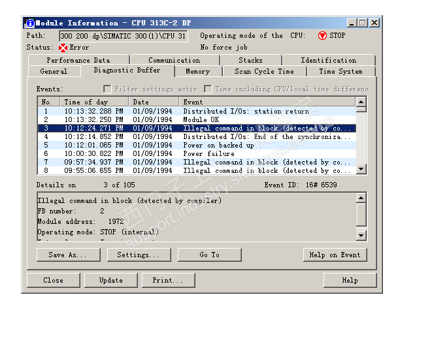Viewport: 447px width, 344px height.
Task: Click the Event column header
Action: click(267, 102)
